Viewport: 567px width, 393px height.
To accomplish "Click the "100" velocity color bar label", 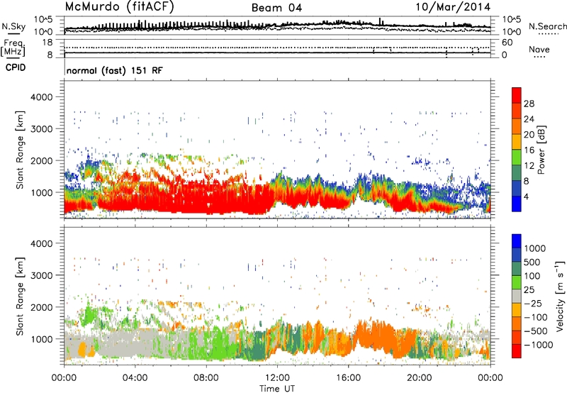I will point(532,276).
